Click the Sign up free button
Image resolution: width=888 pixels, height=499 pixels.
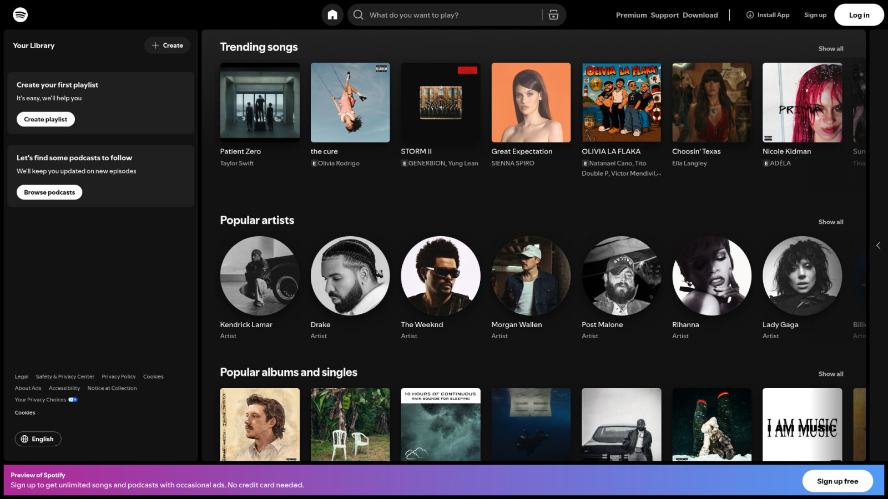point(837,481)
